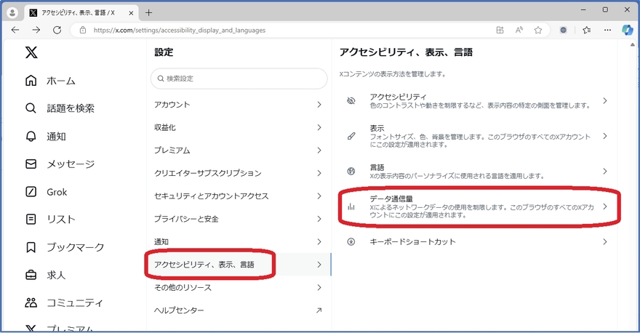Expand セキュリティとアカウントアクセス chevron
This screenshot has height=333, width=640.
point(319,196)
